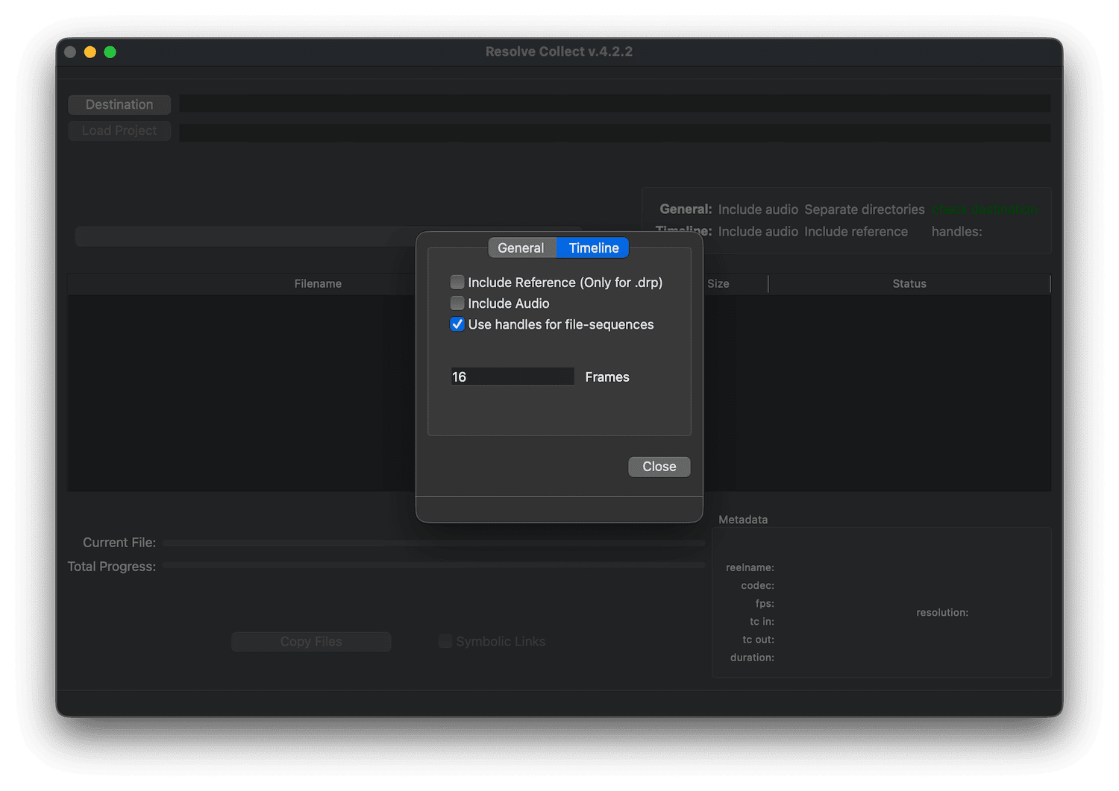The image size is (1119, 791).
Task: Click the 'tc in:' metadata label
Action: click(x=762, y=622)
